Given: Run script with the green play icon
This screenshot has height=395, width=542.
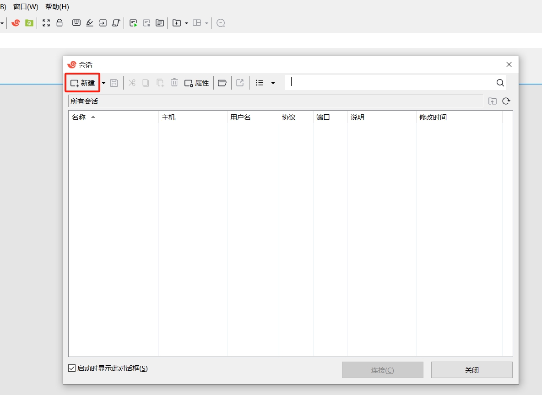Looking at the screenshot, I should 133,23.
